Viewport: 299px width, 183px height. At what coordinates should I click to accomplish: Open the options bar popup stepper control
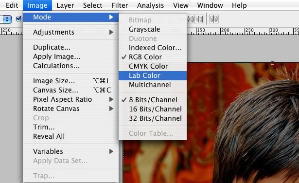pyautogui.click(x=7, y=19)
